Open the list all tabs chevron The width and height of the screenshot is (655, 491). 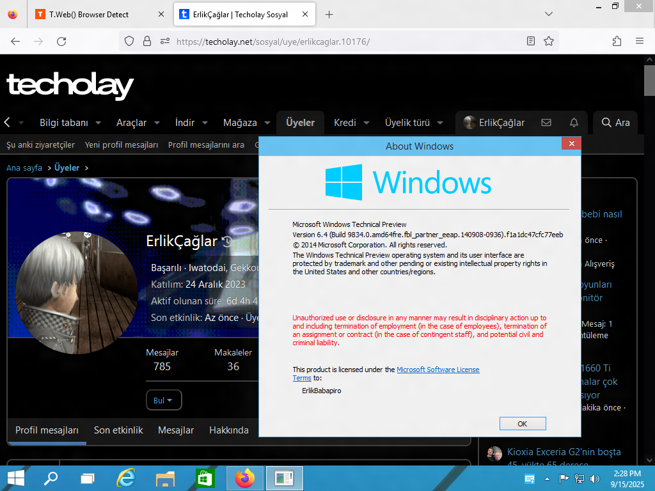549,14
